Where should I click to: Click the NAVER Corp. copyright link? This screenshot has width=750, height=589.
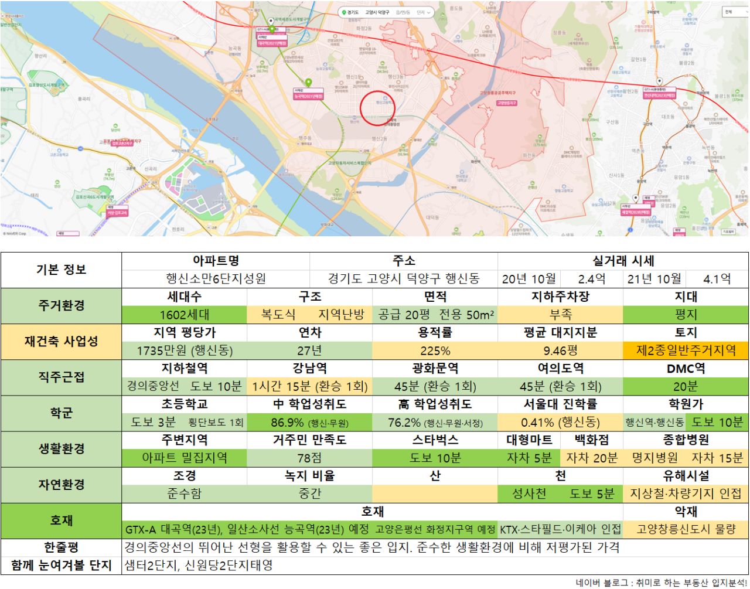pos(15,233)
